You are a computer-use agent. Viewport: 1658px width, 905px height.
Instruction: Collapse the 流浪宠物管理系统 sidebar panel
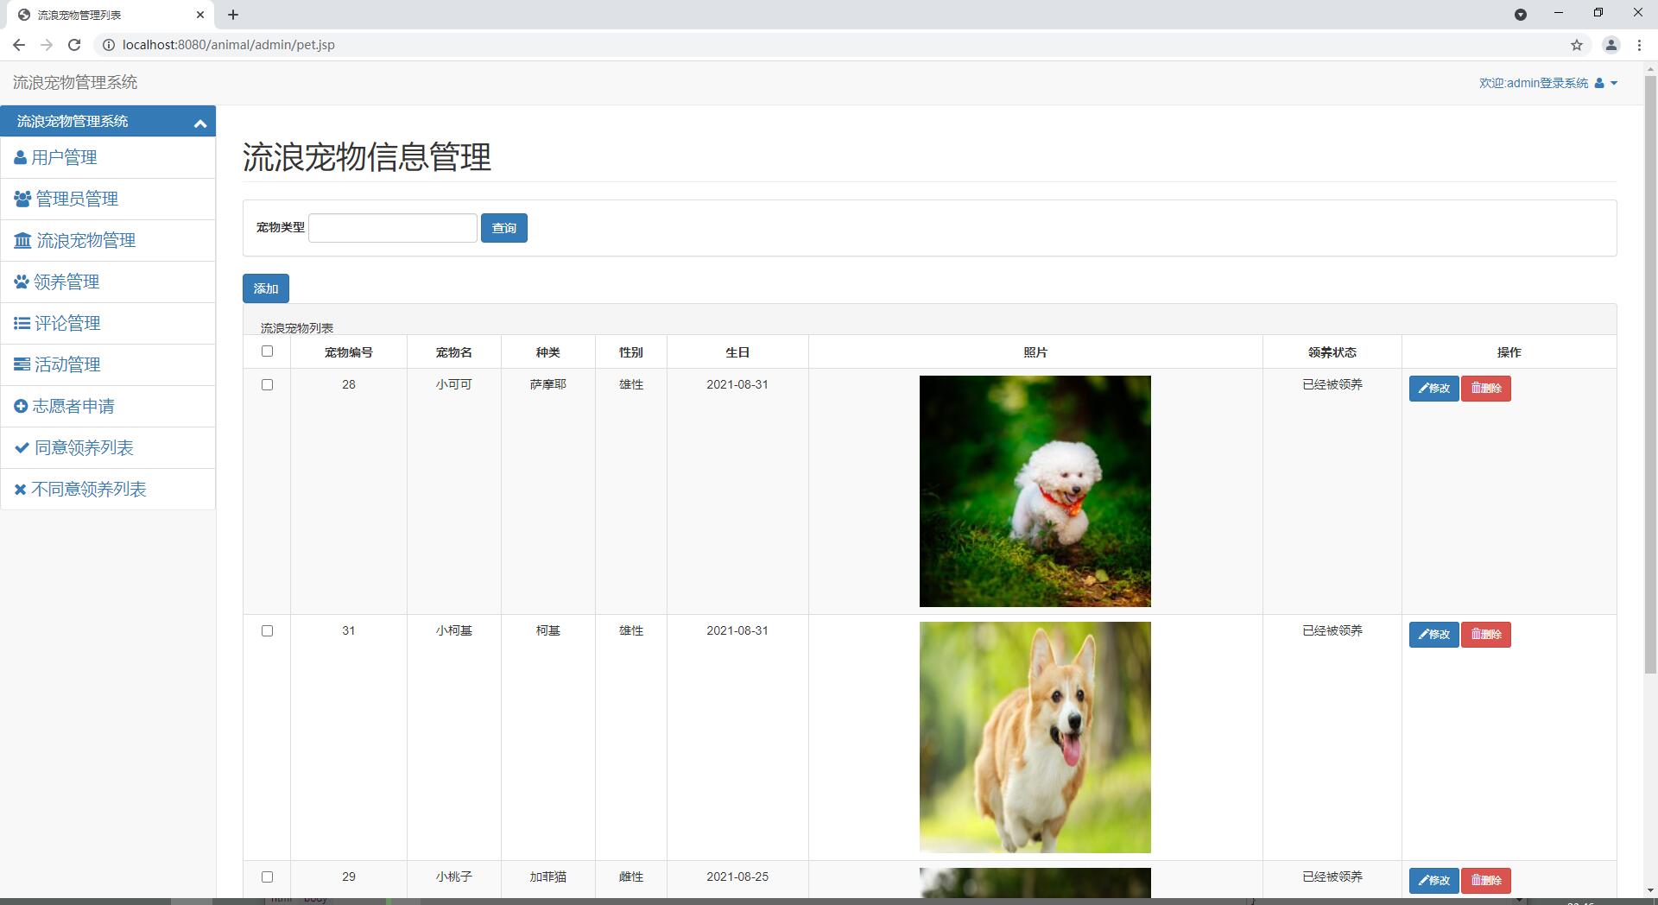199,121
